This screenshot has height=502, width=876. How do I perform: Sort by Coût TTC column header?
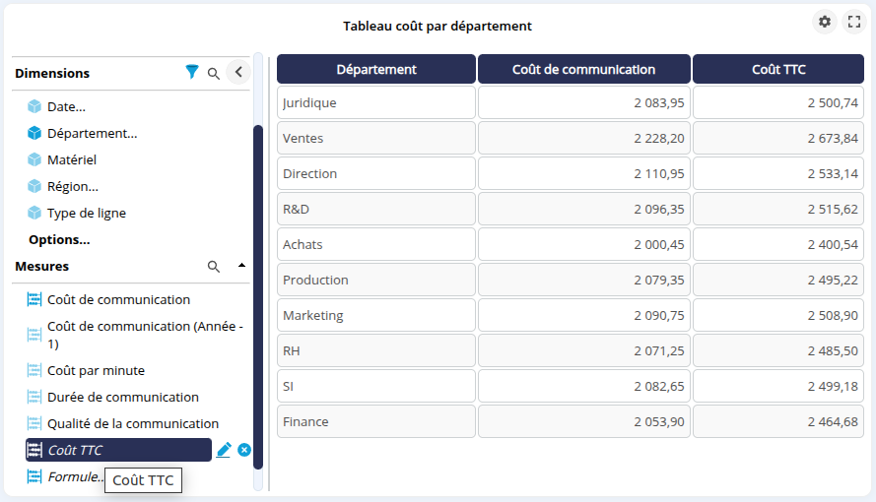[x=778, y=69]
